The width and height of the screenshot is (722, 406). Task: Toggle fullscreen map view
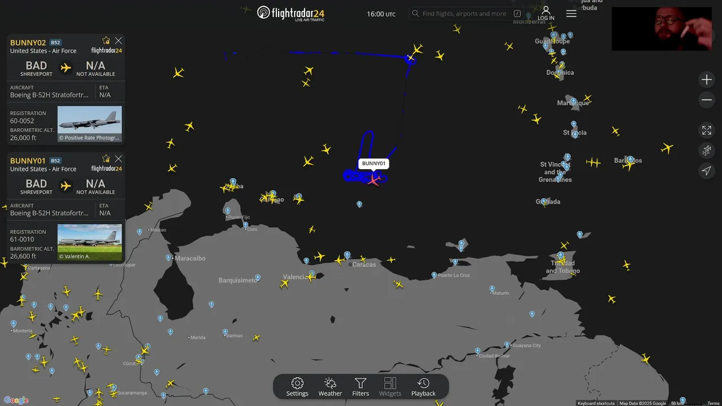click(707, 130)
